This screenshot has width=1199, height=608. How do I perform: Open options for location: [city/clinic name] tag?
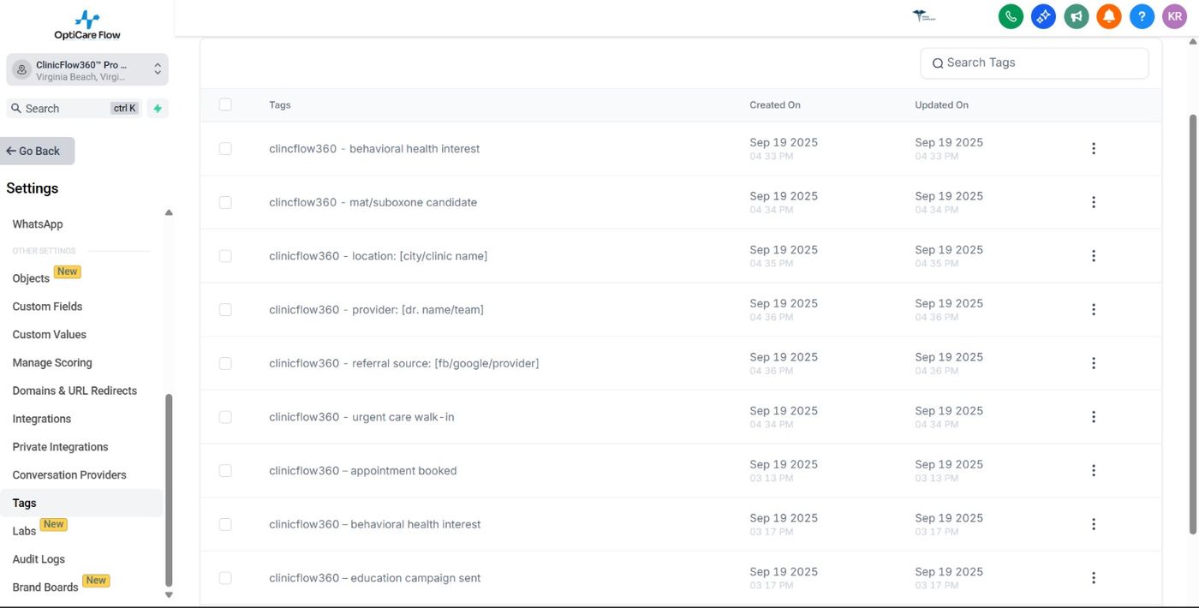pos(1094,256)
